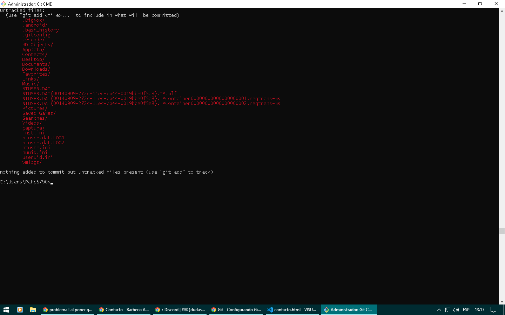
Task: Click the 'nothing added to commit' message
Action: point(107,172)
